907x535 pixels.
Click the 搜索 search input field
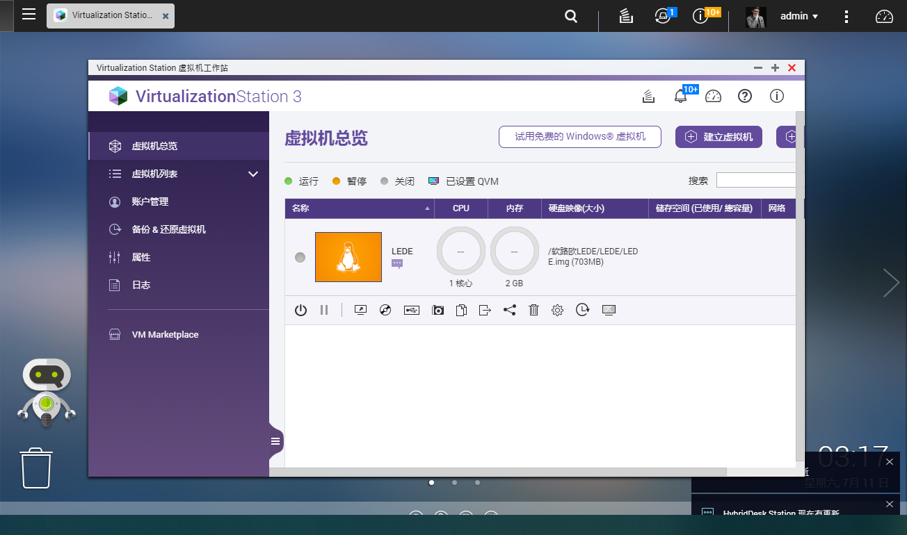pyautogui.click(x=756, y=181)
